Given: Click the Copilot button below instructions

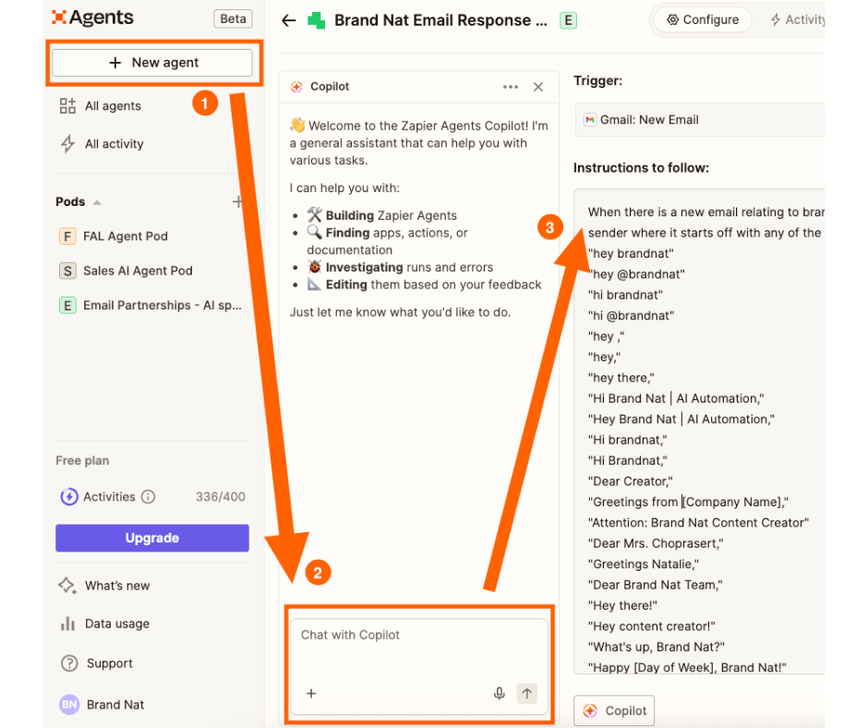Looking at the screenshot, I should 614,710.
